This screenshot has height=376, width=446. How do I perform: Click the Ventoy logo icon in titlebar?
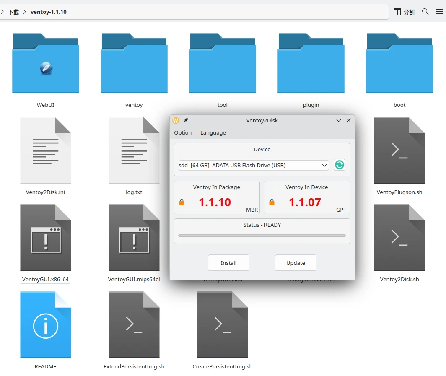pos(176,120)
